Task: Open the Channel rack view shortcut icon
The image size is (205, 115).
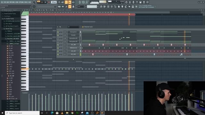Action: [x=108, y=6]
